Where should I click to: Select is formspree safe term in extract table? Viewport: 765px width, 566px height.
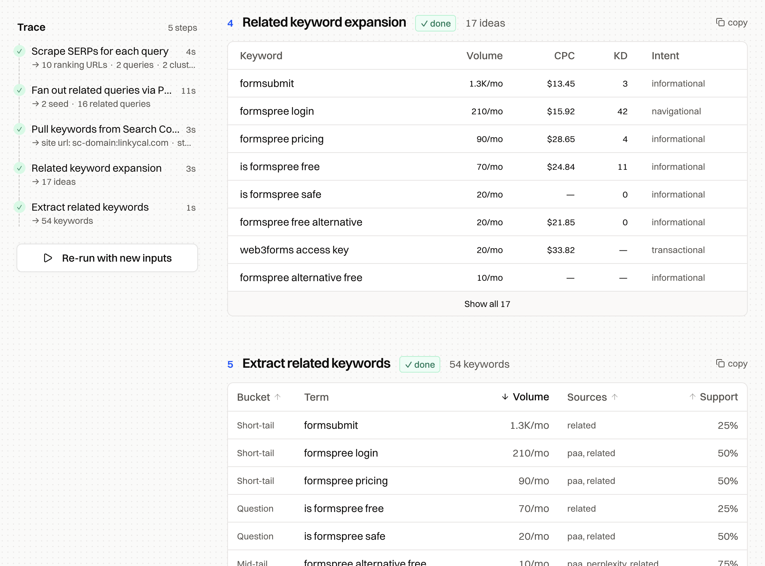(345, 536)
